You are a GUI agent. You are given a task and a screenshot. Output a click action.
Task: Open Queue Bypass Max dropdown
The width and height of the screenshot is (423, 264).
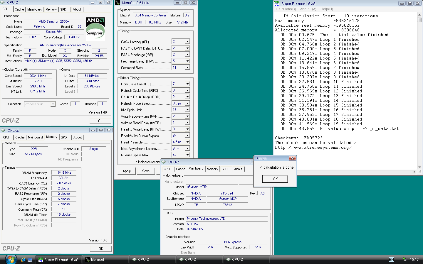187,155
